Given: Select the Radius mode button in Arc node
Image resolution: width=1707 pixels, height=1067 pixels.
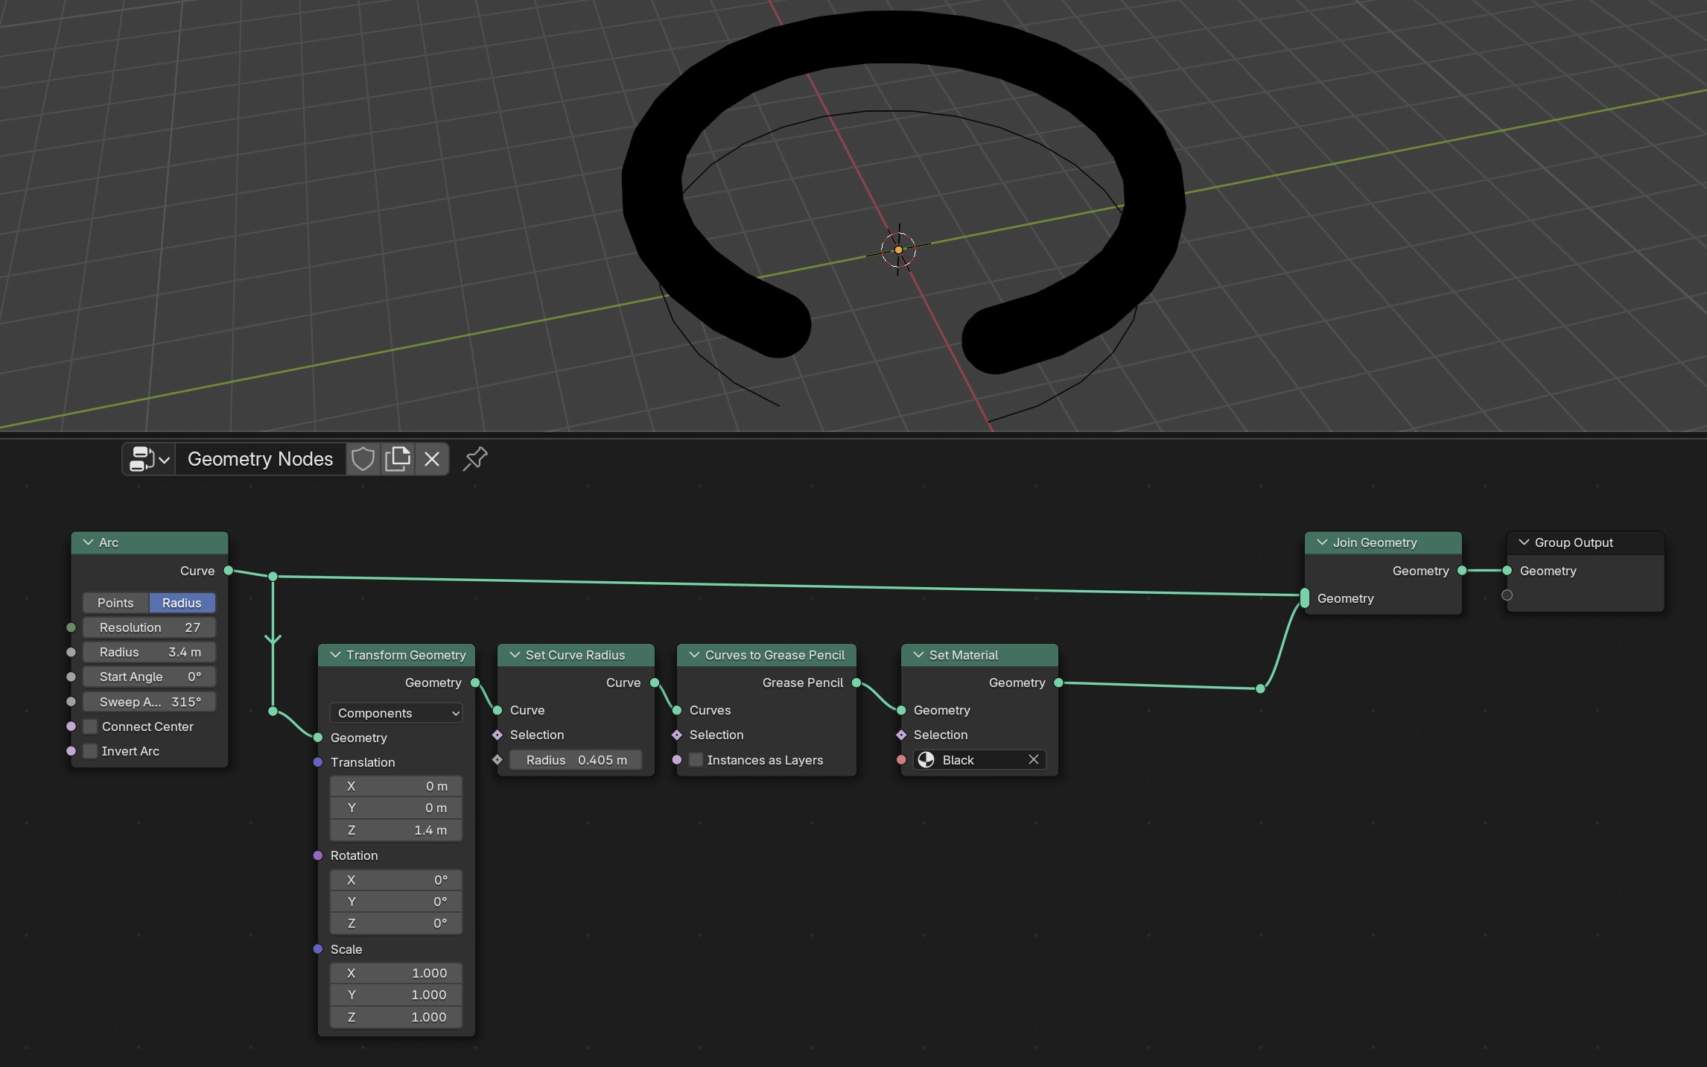Looking at the screenshot, I should tap(181, 602).
